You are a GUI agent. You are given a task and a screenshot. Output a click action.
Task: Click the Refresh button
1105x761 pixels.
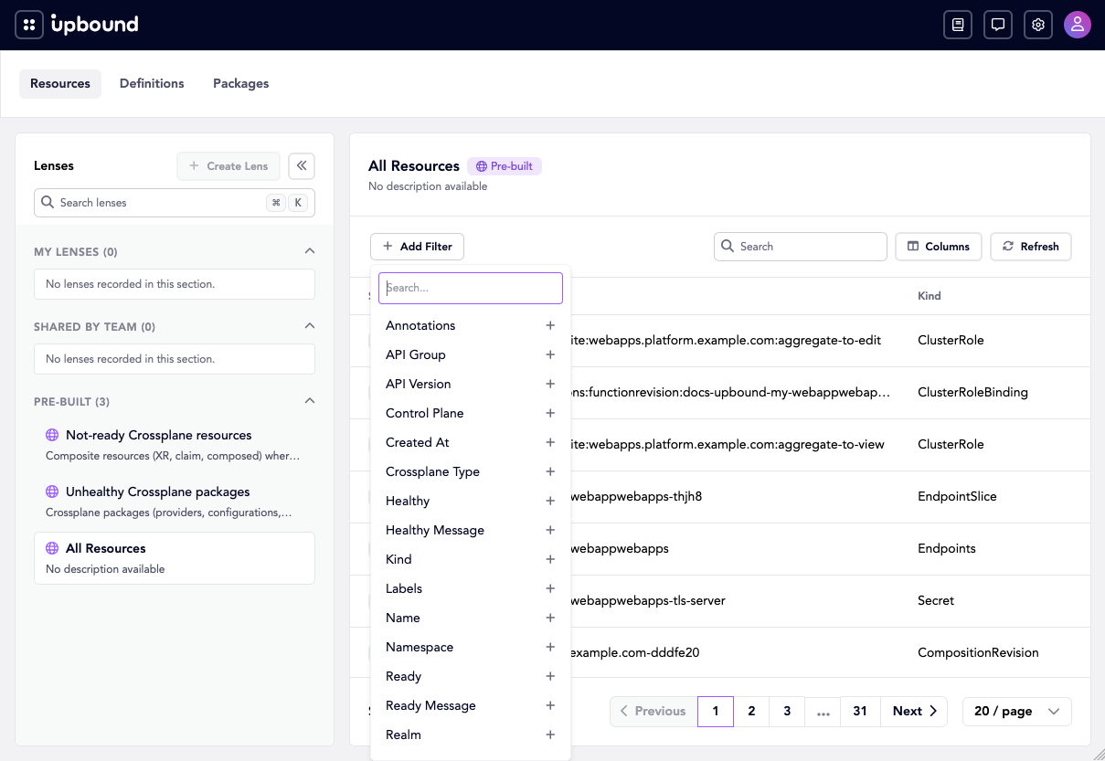[1031, 247]
